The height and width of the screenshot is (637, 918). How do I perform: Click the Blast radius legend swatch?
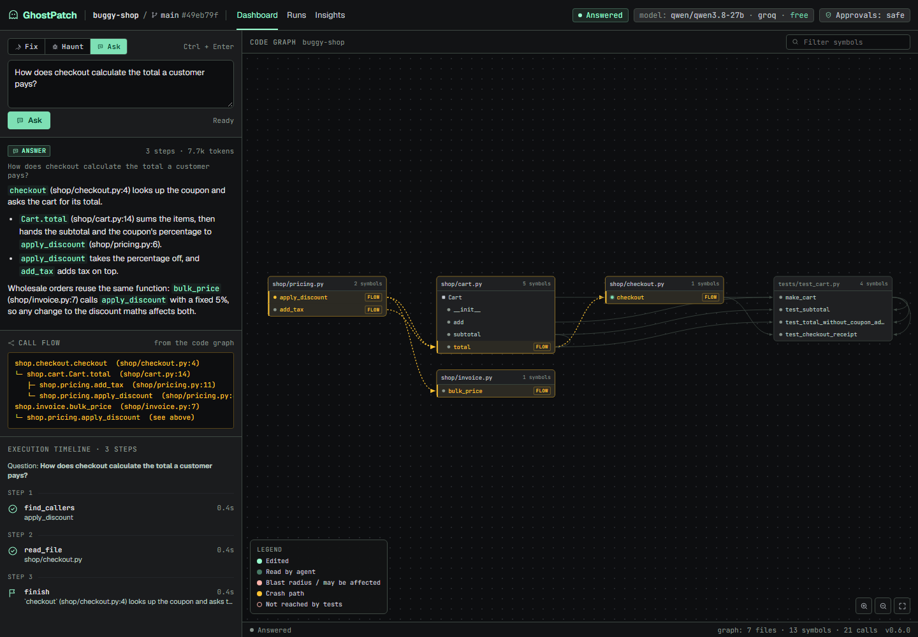259,583
